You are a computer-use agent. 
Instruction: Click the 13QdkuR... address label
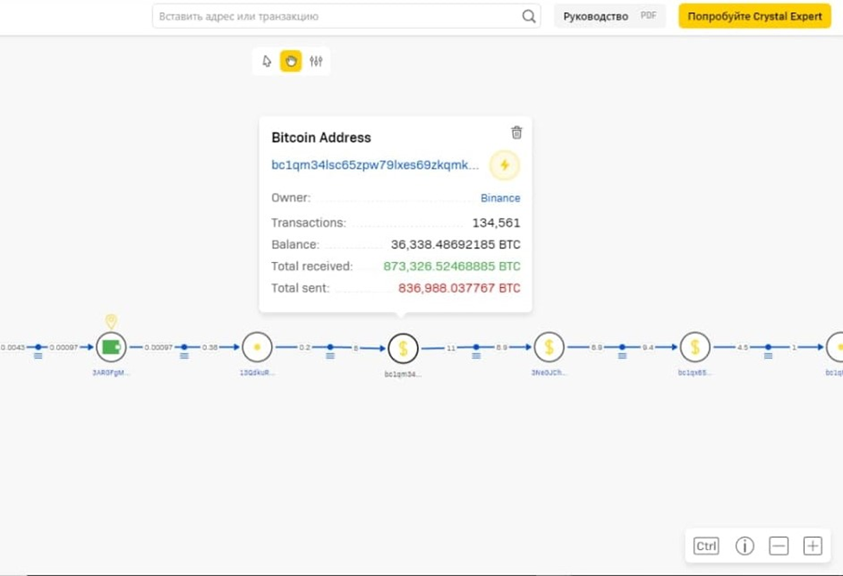tap(257, 373)
